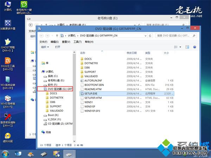Refresh the DVD drive address bar
This screenshot has width=211, height=158.
pyautogui.click(x=150, y=36)
